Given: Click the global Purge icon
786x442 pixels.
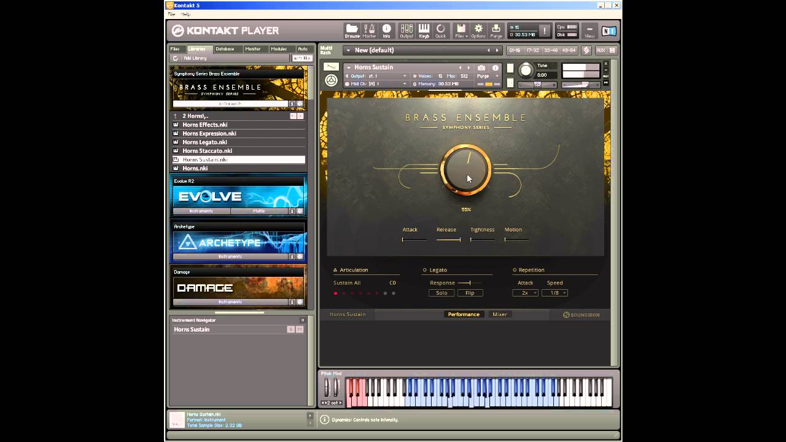Looking at the screenshot, I should (496, 31).
